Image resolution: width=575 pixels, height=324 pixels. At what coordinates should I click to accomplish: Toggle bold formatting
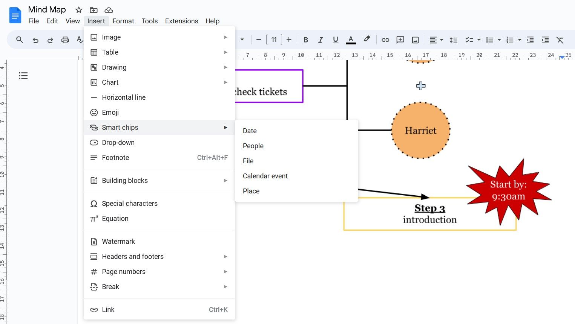[x=305, y=40]
